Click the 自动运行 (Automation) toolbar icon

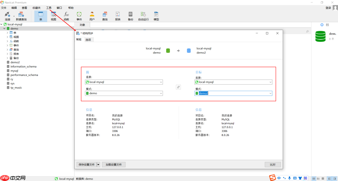click(x=143, y=16)
